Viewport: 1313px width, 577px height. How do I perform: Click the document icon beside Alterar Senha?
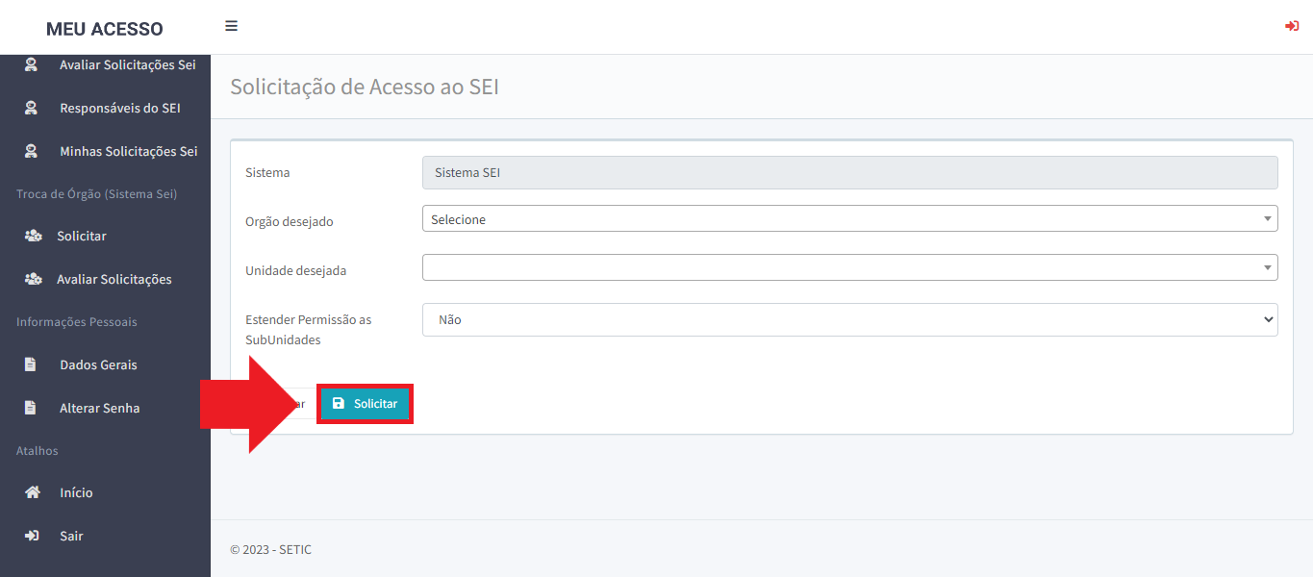coord(31,408)
